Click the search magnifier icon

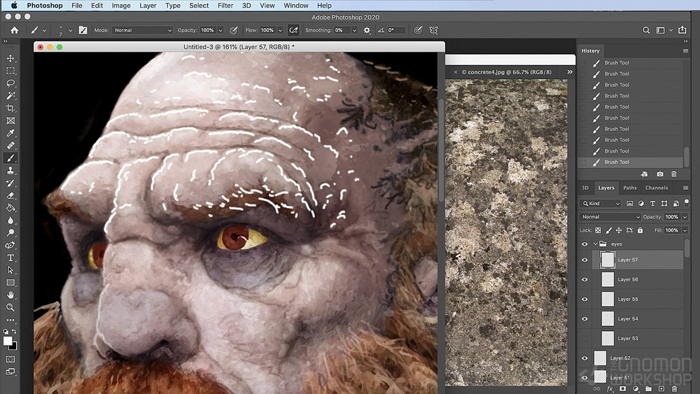(x=646, y=30)
